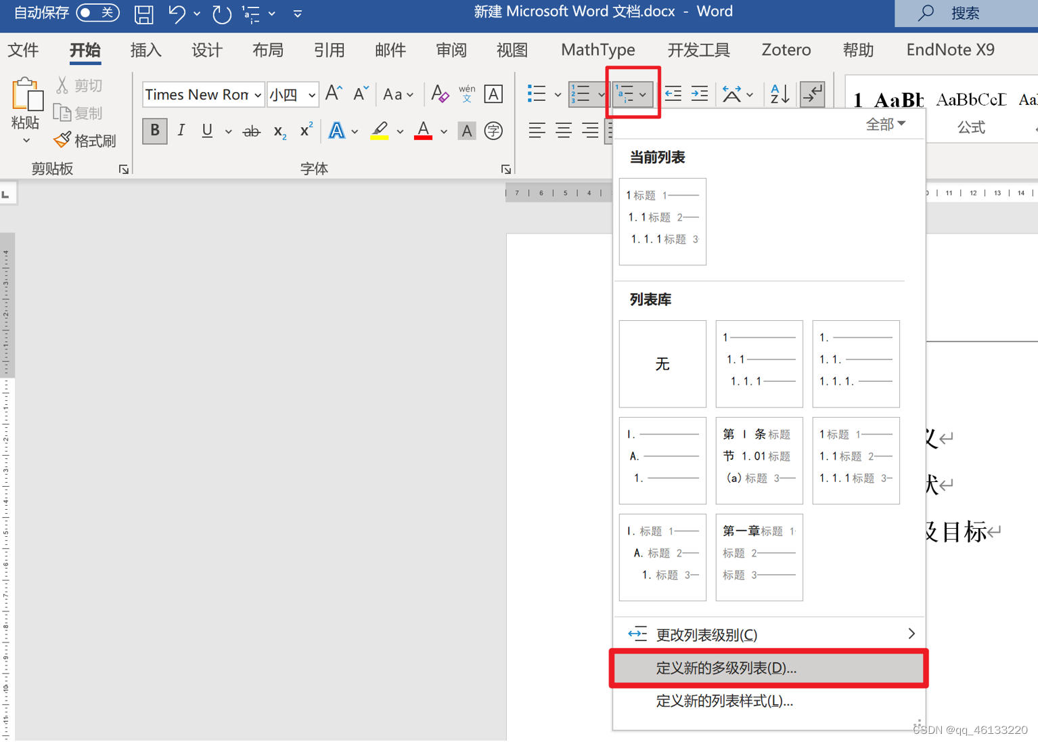This screenshot has width=1038, height=742.
Task: Click the enclosed character 字 icon
Action: click(x=493, y=131)
